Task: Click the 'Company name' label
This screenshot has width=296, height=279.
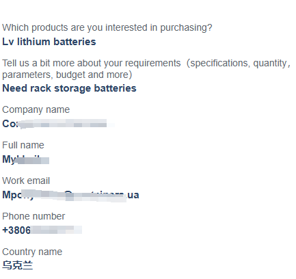Action: coord(36,110)
